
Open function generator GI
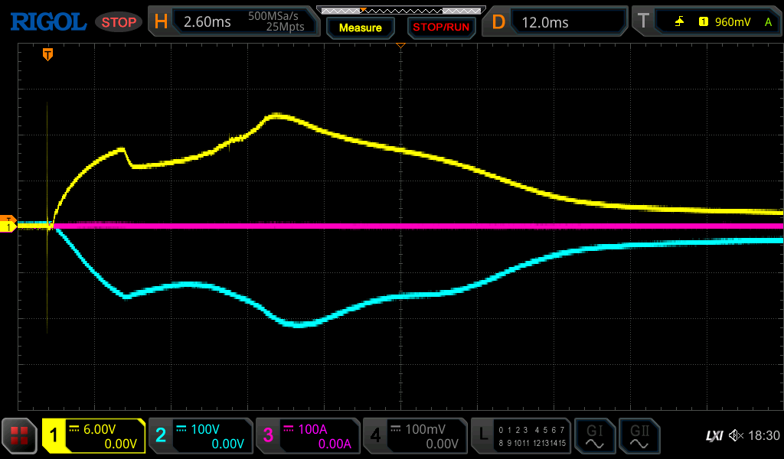point(594,436)
